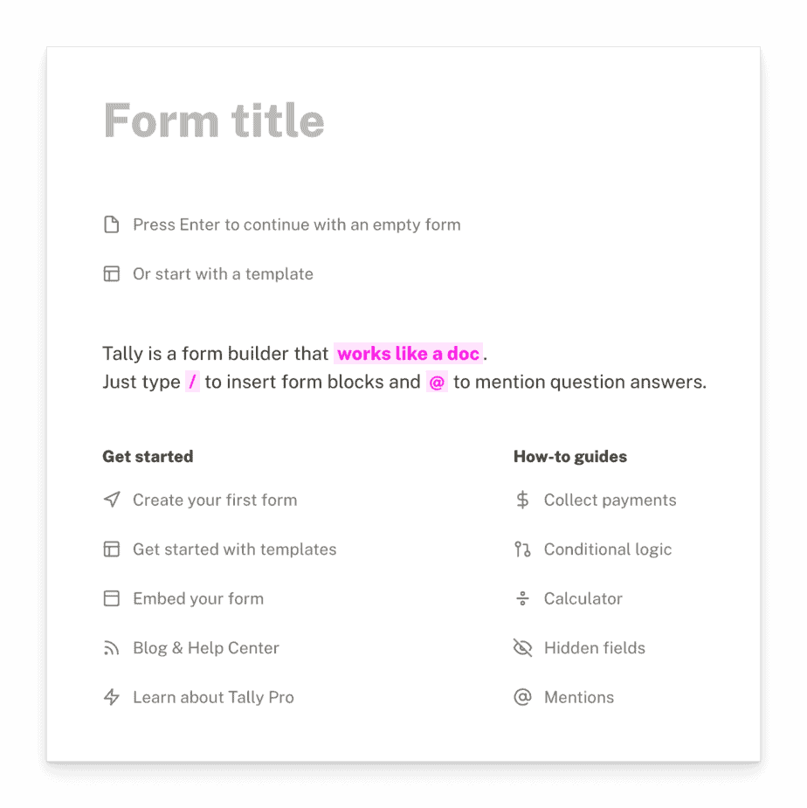
Task: Click the division icon next to Calculator
Action: (x=521, y=598)
